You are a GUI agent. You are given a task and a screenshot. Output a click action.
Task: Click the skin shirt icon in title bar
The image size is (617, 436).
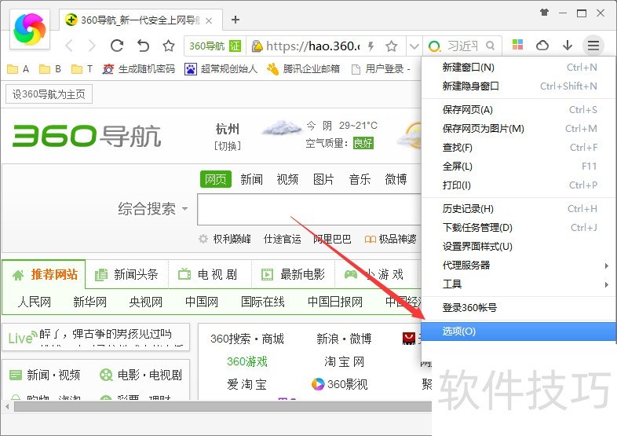(544, 13)
